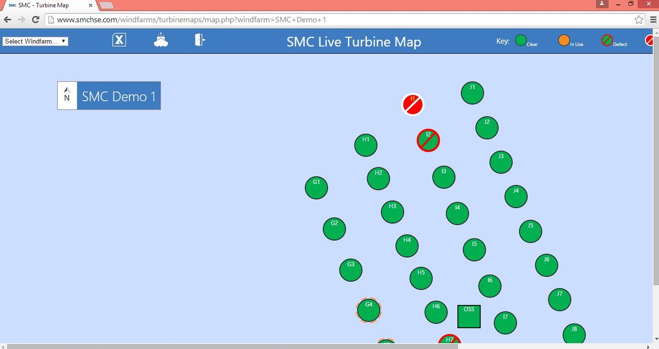Click the orange In Use key swatch
This screenshot has height=349, width=659.
click(x=564, y=41)
